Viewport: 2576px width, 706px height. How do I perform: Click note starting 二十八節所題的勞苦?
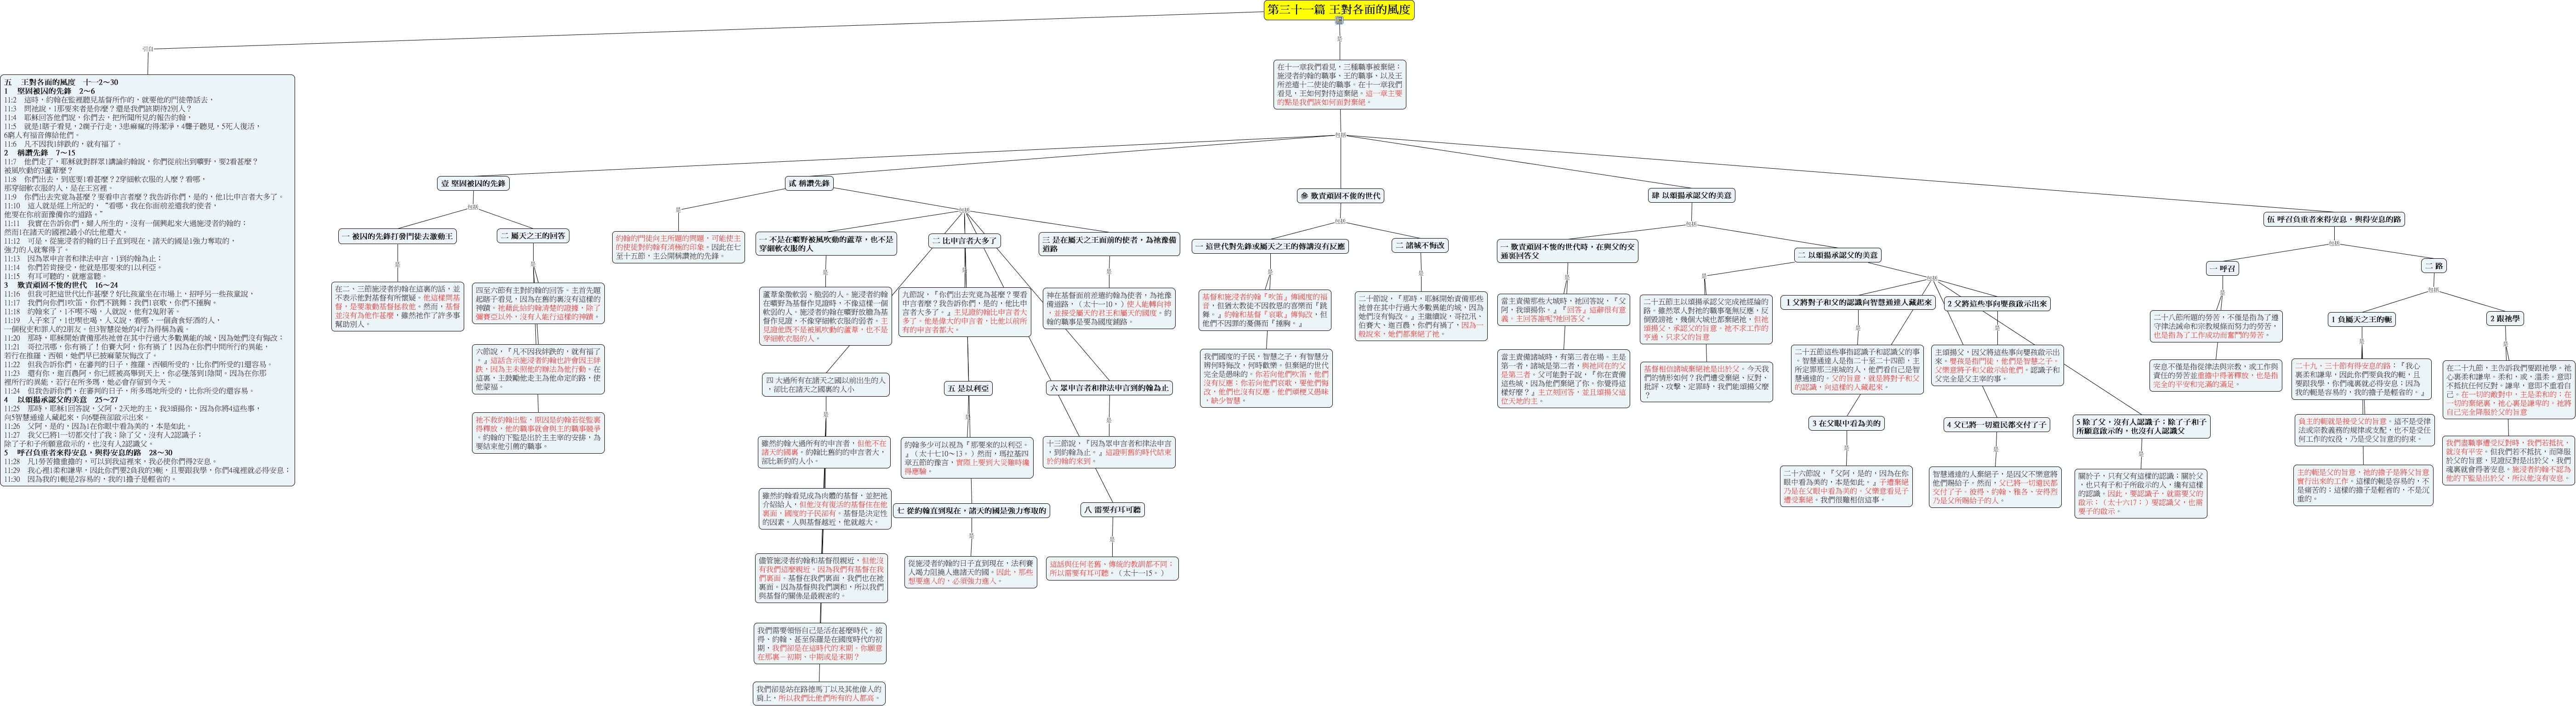point(2217,326)
